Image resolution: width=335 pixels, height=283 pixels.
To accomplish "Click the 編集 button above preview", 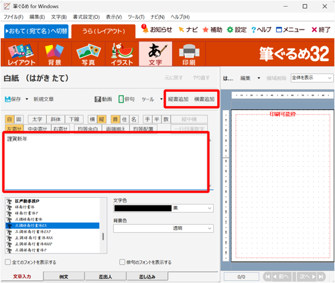I will click(245, 78).
